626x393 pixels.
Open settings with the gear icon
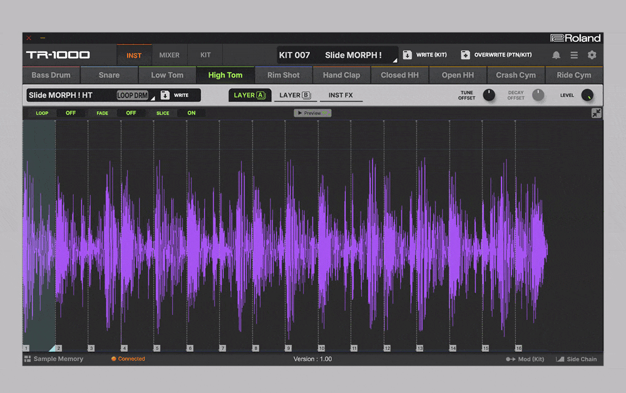pyautogui.click(x=592, y=55)
